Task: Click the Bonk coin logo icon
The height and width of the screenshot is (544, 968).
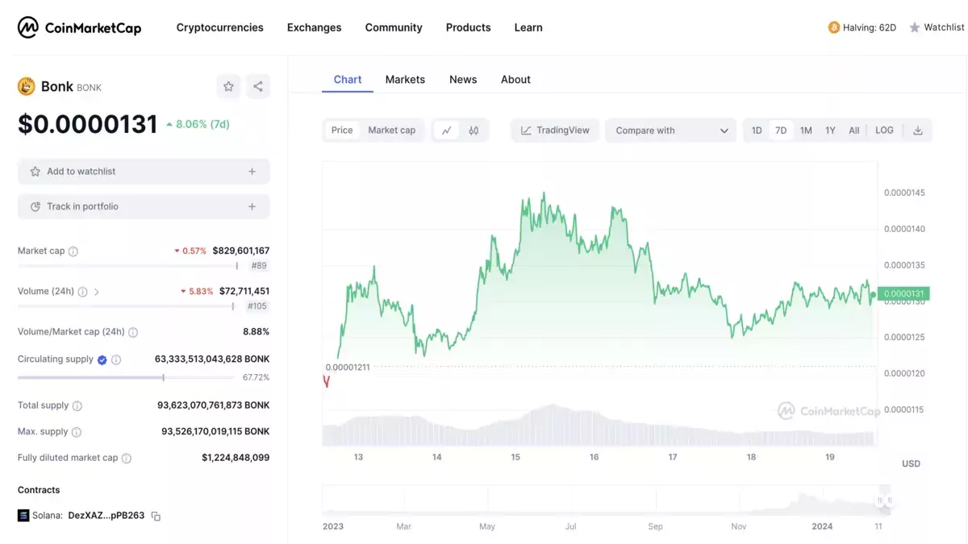Action: coord(27,86)
